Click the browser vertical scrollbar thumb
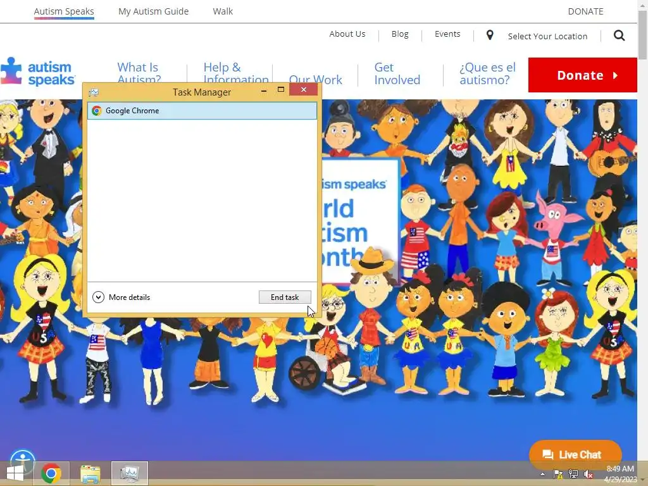 [643, 35]
